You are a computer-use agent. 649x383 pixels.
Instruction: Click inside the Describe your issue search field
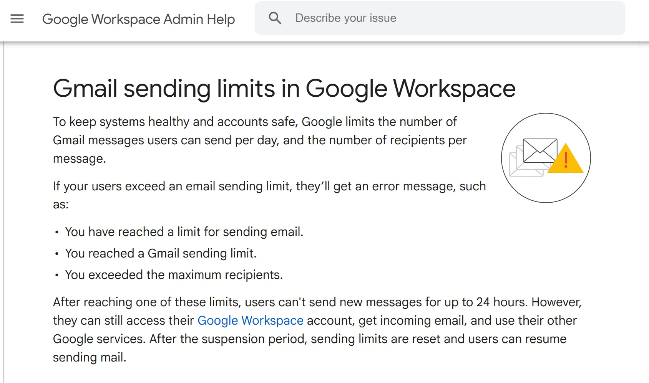coord(384,18)
